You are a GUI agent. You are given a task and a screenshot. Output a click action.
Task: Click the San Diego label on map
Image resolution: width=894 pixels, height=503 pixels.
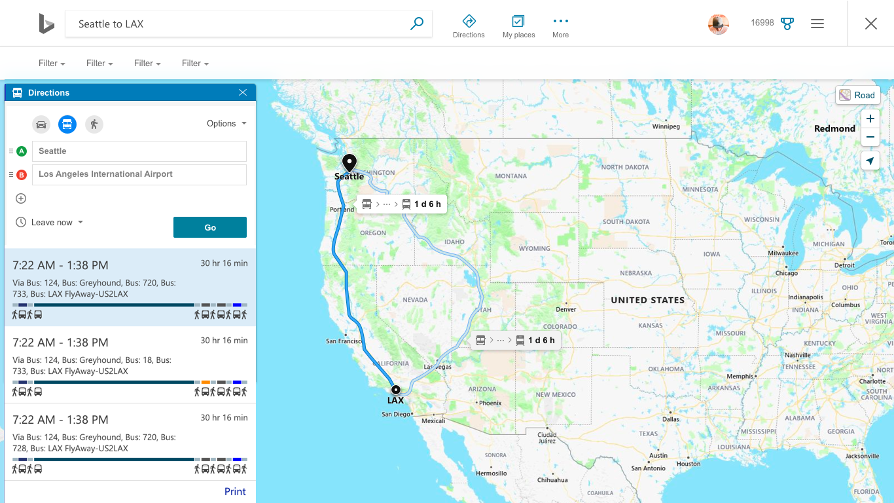(x=396, y=414)
